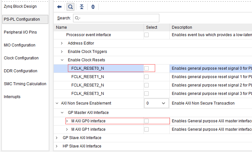Select the FCLK_RESET2_N row label
Image resolution: width=252 pixels, height=152 pixels.
pyautogui.click(x=88, y=85)
